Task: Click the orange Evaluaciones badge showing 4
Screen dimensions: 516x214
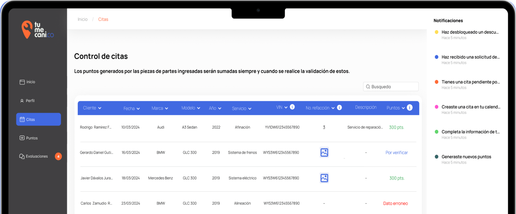Action: coord(58,157)
